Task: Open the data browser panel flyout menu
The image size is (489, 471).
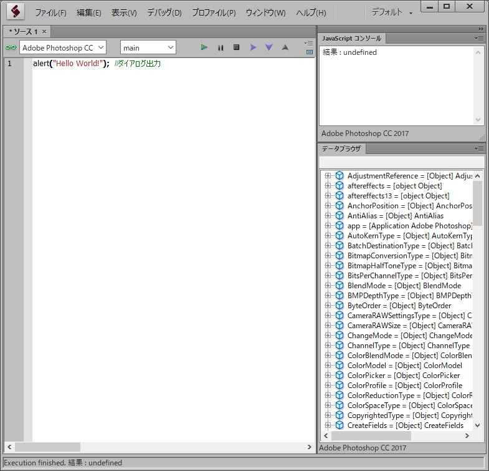Action: coord(478,148)
